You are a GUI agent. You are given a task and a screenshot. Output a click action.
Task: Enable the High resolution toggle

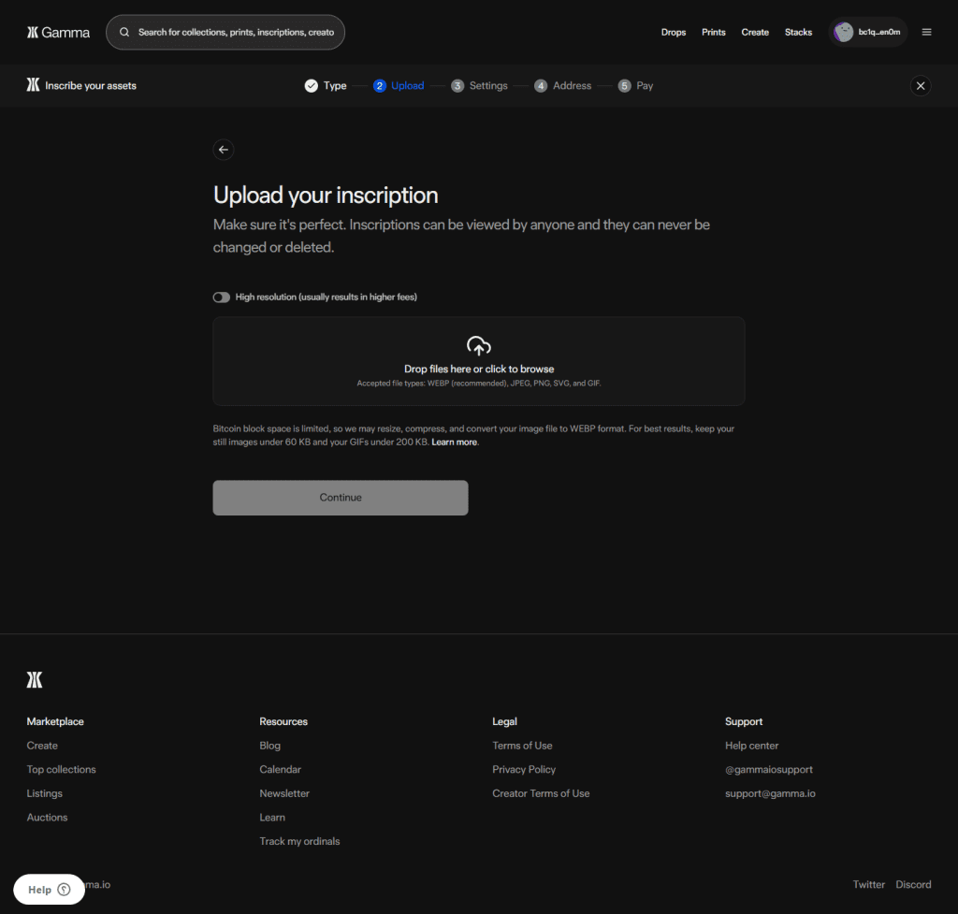tap(222, 297)
